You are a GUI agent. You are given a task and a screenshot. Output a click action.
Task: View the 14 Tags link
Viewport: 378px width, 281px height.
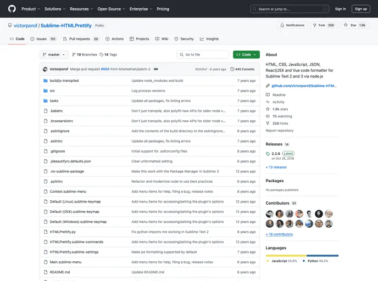click(x=108, y=55)
